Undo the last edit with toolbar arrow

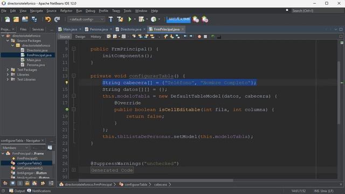click(x=48, y=19)
